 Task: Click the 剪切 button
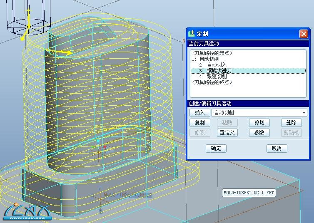pyautogui.click(x=259, y=123)
